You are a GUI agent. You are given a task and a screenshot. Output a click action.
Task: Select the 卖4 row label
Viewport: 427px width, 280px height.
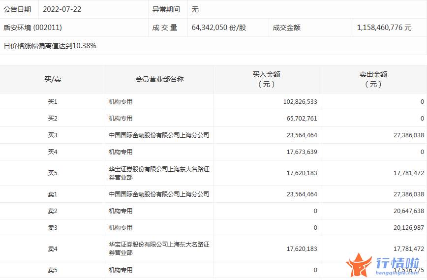(53, 249)
